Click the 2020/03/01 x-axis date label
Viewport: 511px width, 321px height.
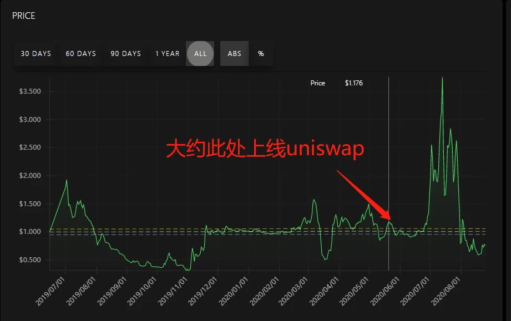pyautogui.click(x=292, y=291)
